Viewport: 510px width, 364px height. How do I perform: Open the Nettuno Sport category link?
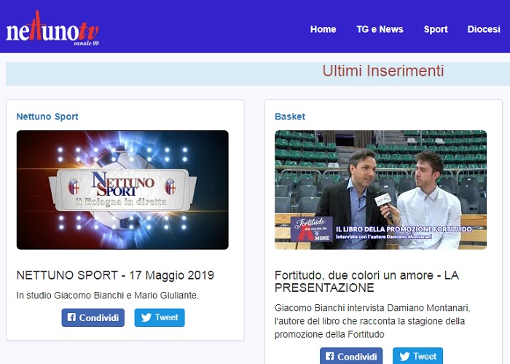pos(47,116)
